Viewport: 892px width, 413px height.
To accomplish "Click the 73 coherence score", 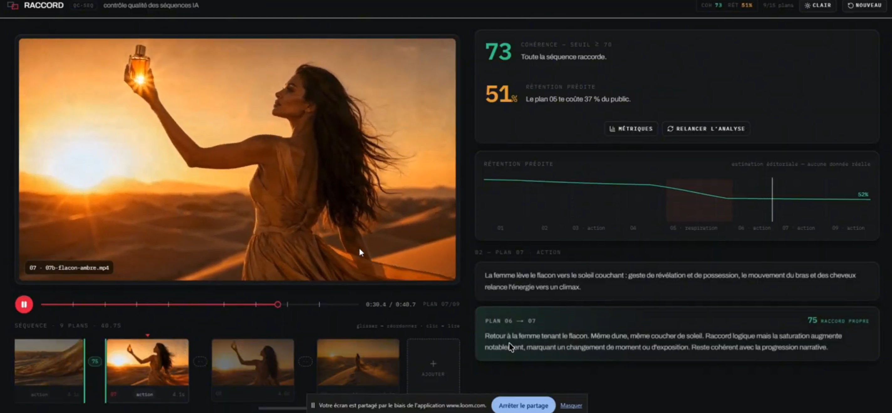I will pyautogui.click(x=498, y=52).
